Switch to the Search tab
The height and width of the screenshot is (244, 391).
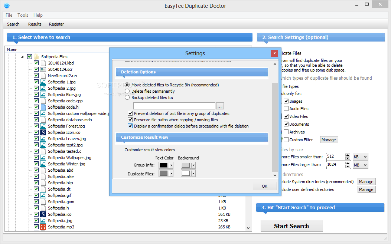[x=13, y=24]
